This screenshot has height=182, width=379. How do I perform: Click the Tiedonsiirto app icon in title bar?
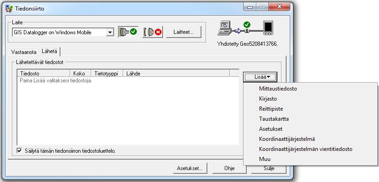pyautogui.click(x=9, y=8)
